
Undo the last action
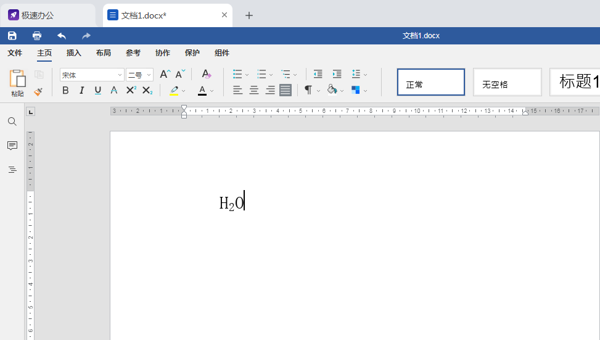(62, 36)
